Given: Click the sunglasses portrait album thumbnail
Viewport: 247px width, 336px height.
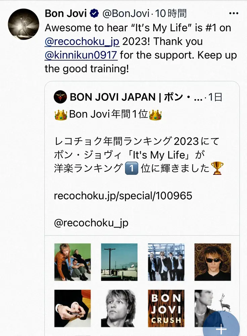Looking at the screenshot, I should (x=213, y=262).
